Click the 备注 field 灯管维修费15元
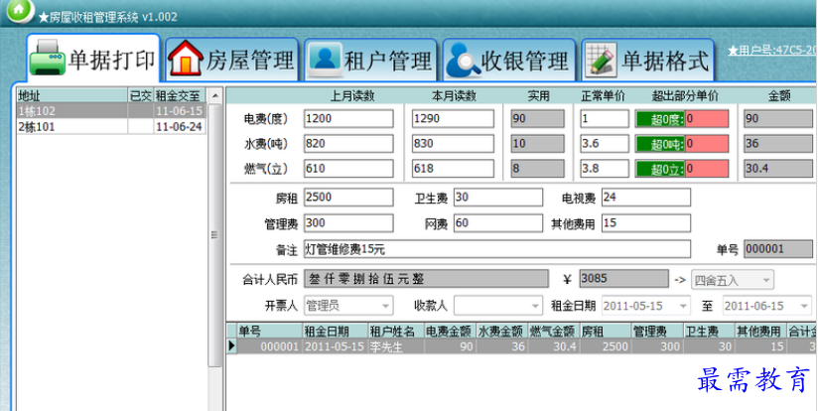Screen dimensions: 818x411 (x=497, y=249)
